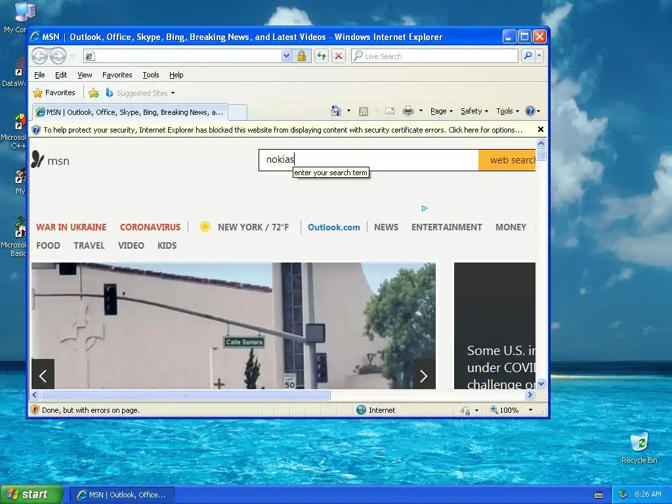Go to the ENTERTAINMENT section
Screen dimensions: 672x504
(446, 227)
